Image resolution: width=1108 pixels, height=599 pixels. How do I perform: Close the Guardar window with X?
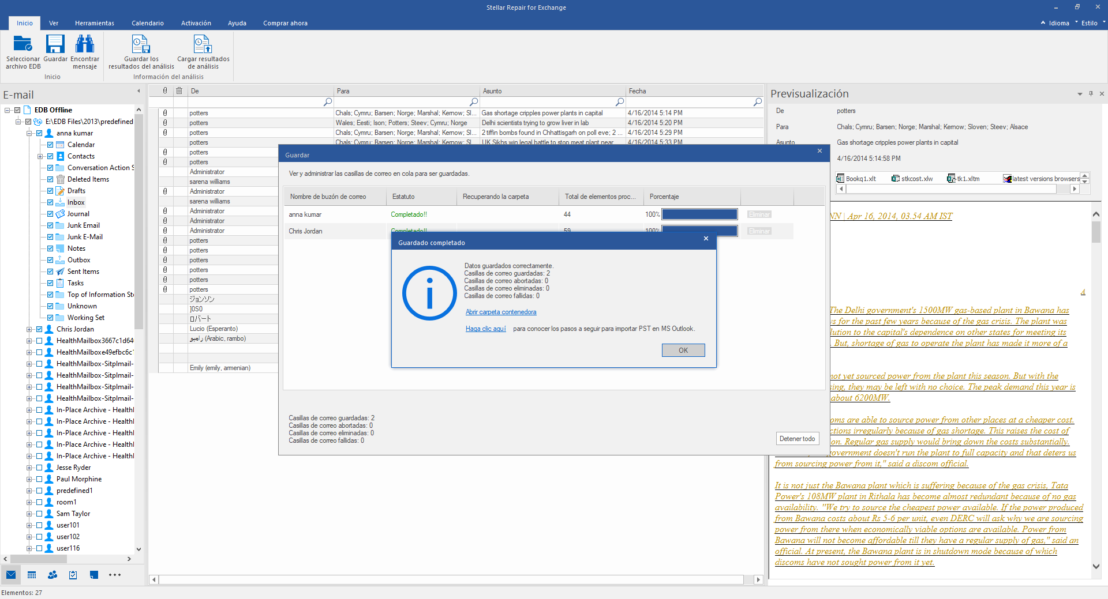pyautogui.click(x=819, y=151)
